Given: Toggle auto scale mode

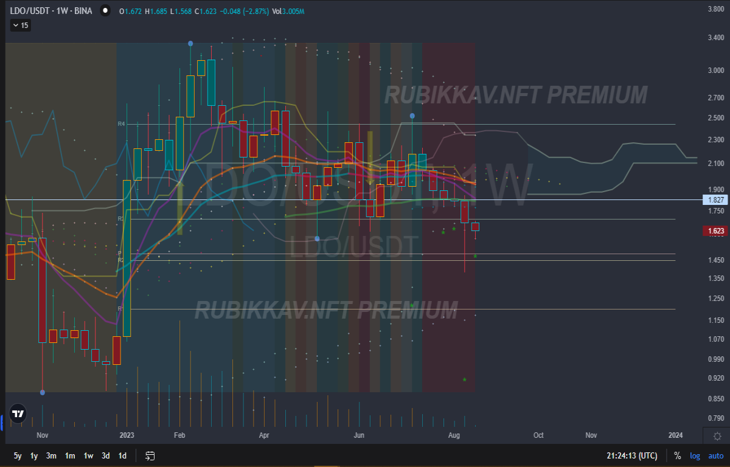Looking at the screenshot, I should point(715,455).
